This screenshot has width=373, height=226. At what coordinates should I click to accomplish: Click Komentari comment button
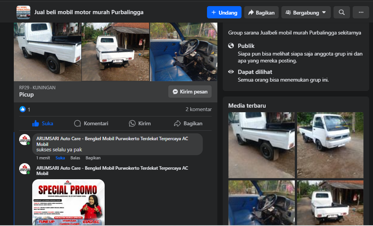[x=91, y=123]
